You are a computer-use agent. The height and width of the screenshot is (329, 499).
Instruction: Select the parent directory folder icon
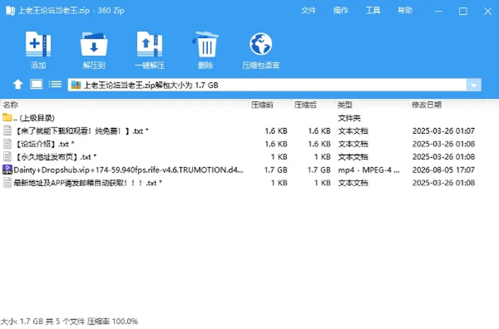click(x=7, y=117)
